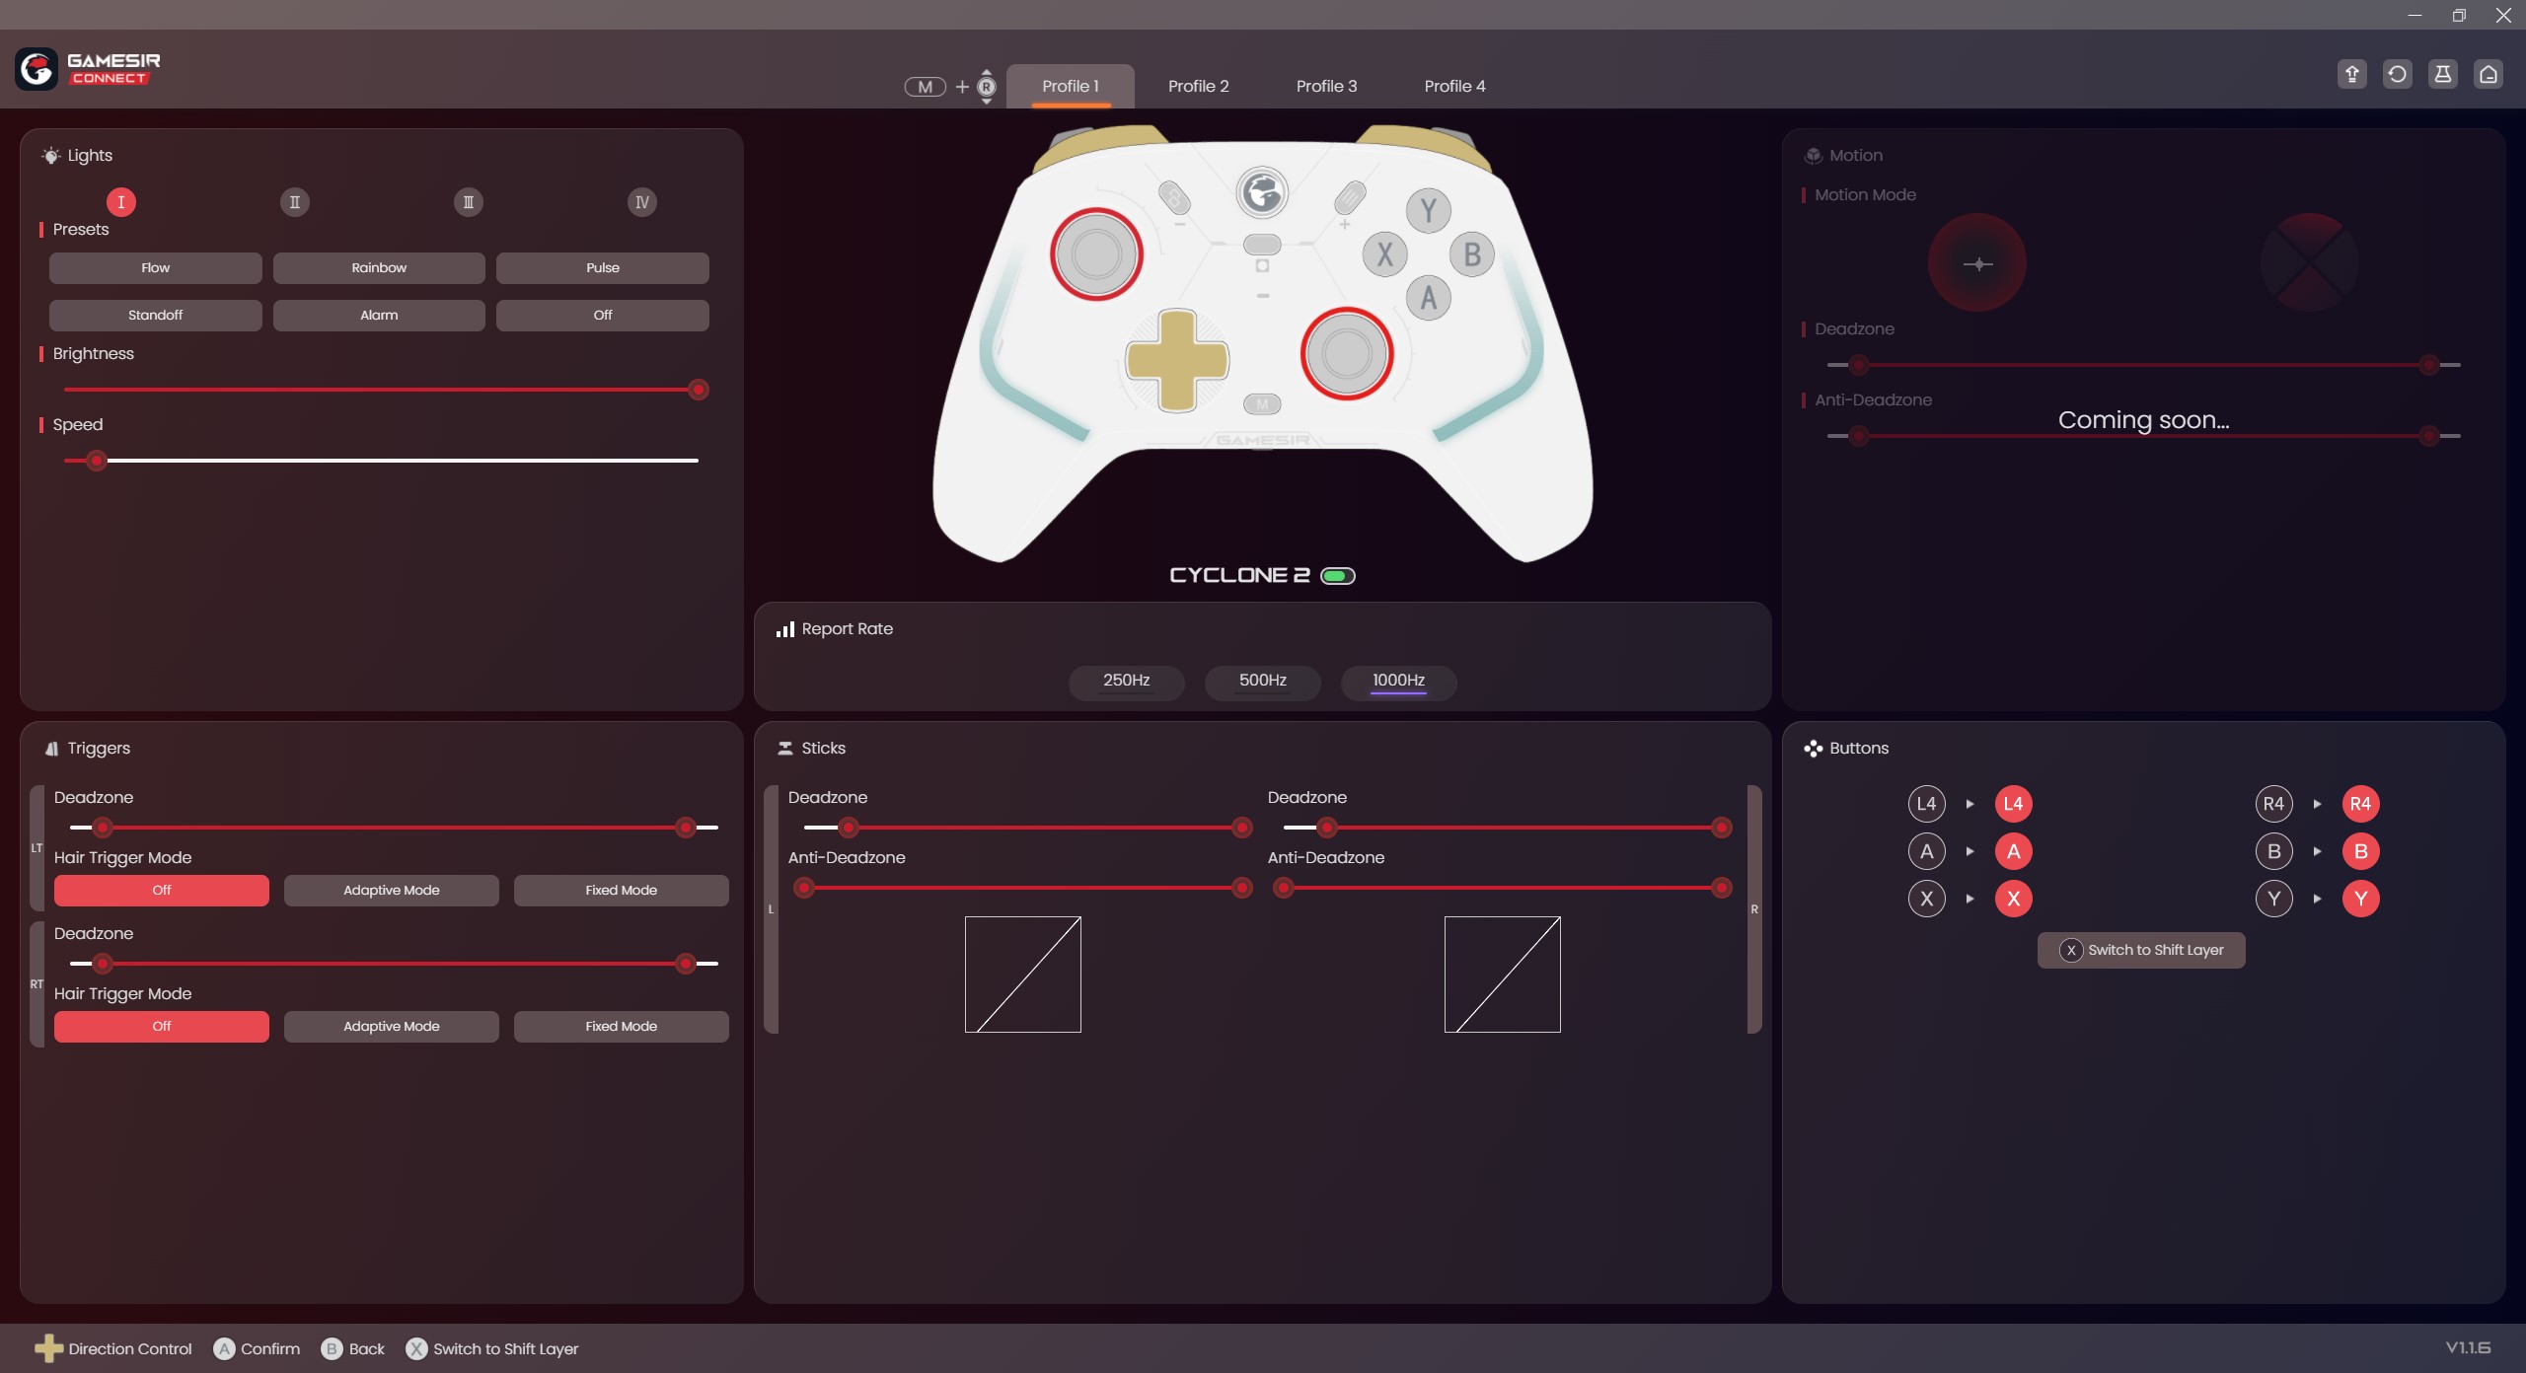
Task: Click the outlined A source button in Buttons
Action: pos(1926,851)
